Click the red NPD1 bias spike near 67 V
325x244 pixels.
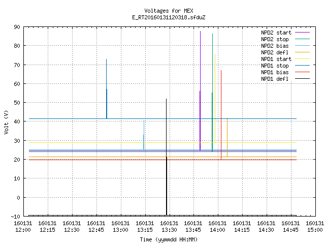coord(221,115)
